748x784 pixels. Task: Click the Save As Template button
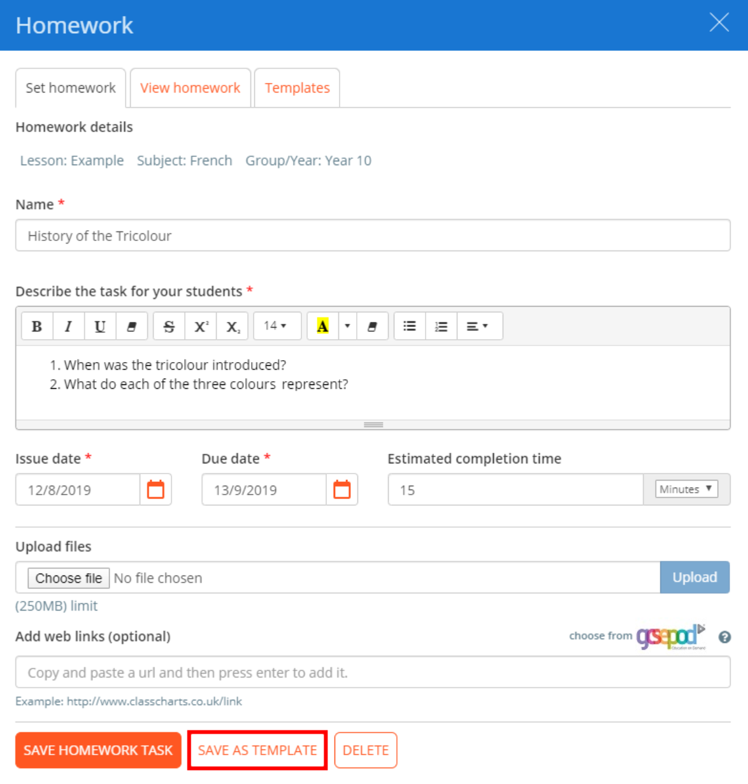(x=257, y=750)
